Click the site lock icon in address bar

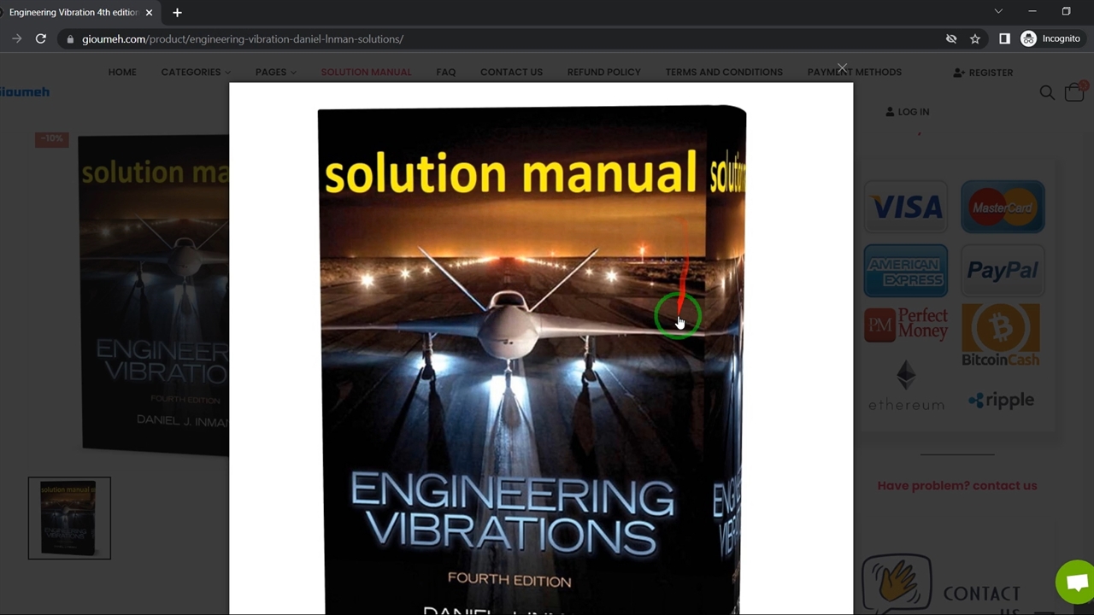(x=70, y=38)
